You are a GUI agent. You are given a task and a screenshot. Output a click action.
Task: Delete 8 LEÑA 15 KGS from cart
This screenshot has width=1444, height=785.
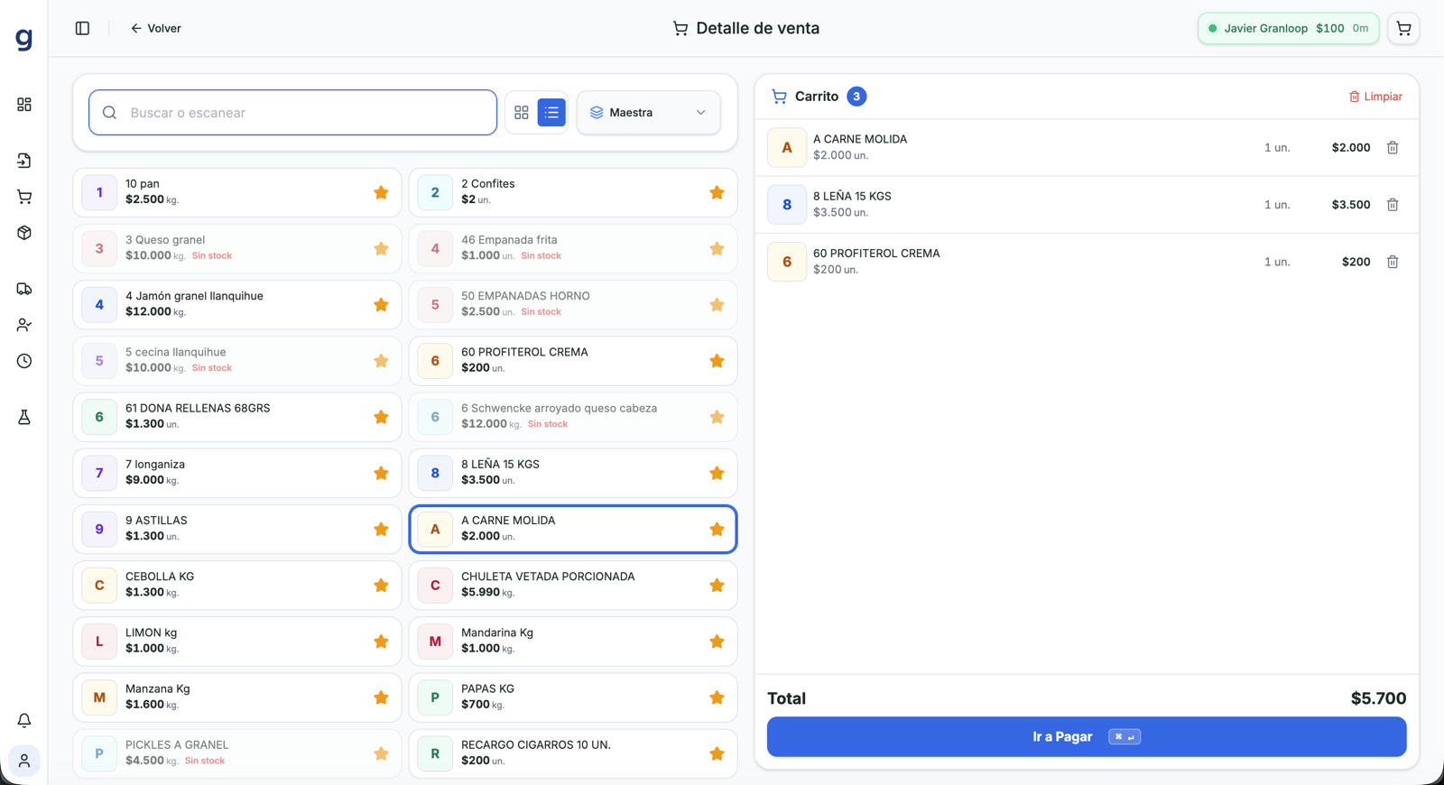tap(1393, 205)
